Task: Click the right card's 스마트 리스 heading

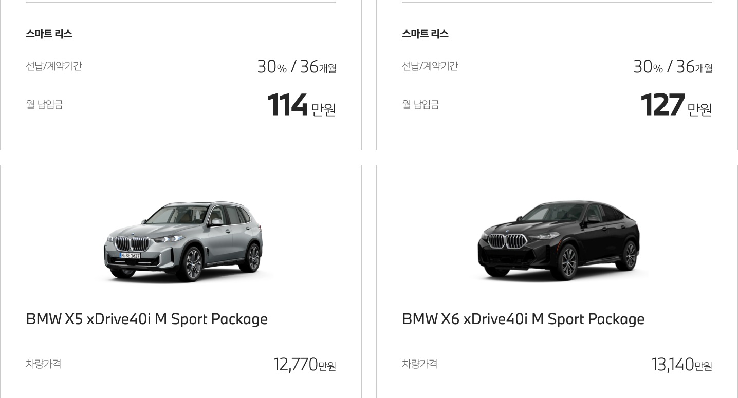Action: pyautogui.click(x=425, y=34)
